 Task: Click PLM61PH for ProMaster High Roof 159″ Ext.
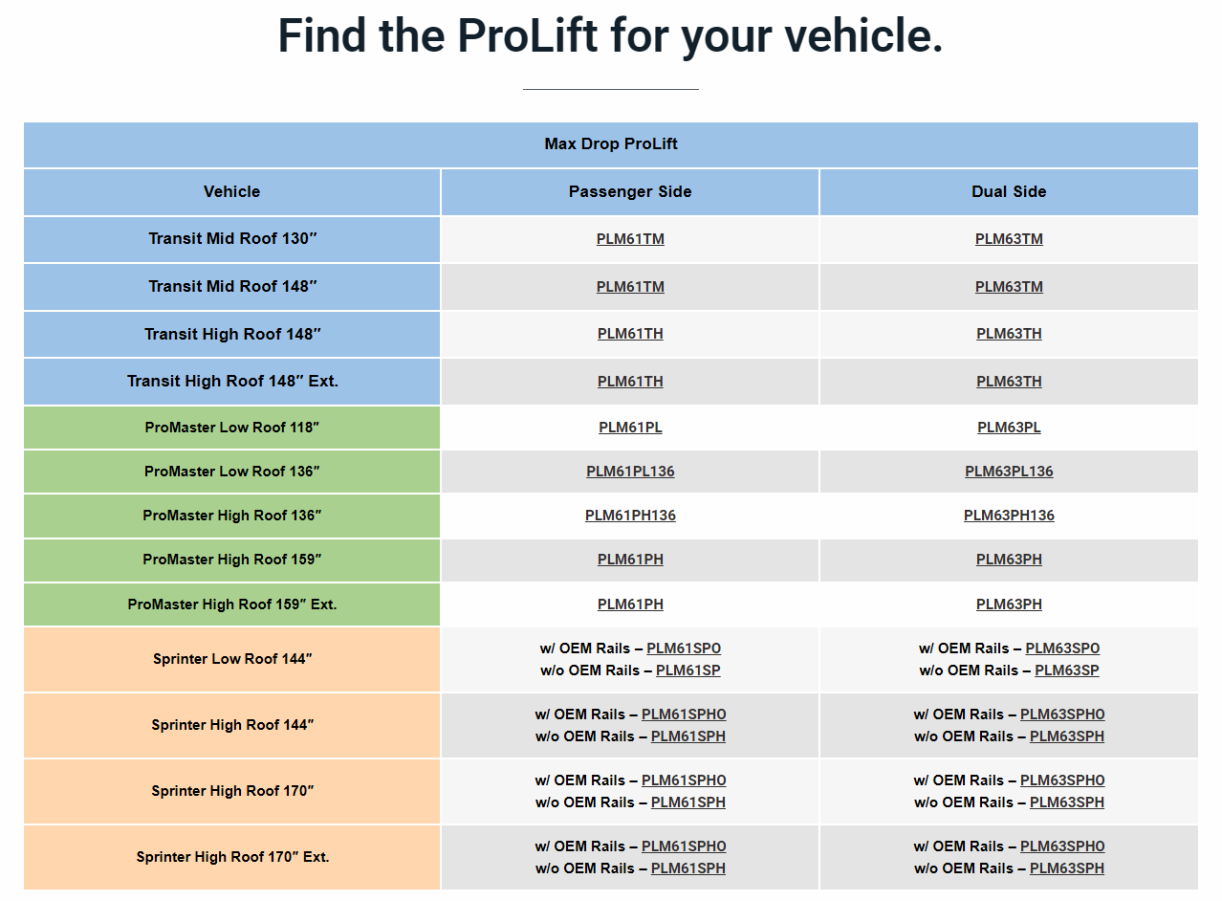point(630,604)
